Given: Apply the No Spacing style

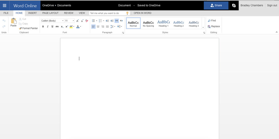Looking at the screenshot, I should [148, 23].
